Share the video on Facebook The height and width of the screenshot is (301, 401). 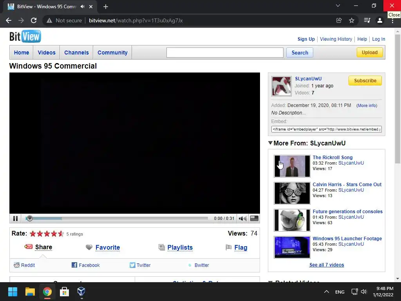tap(86, 265)
